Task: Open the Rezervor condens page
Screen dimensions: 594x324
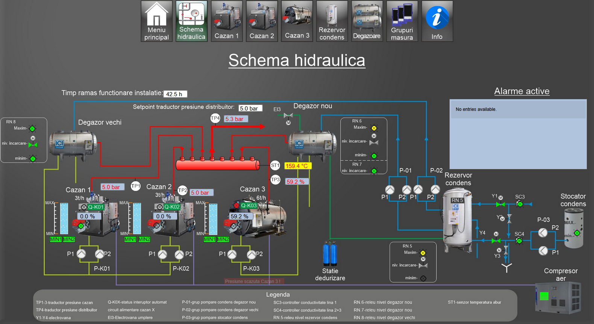Action: pyautogui.click(x=332, y=21)
